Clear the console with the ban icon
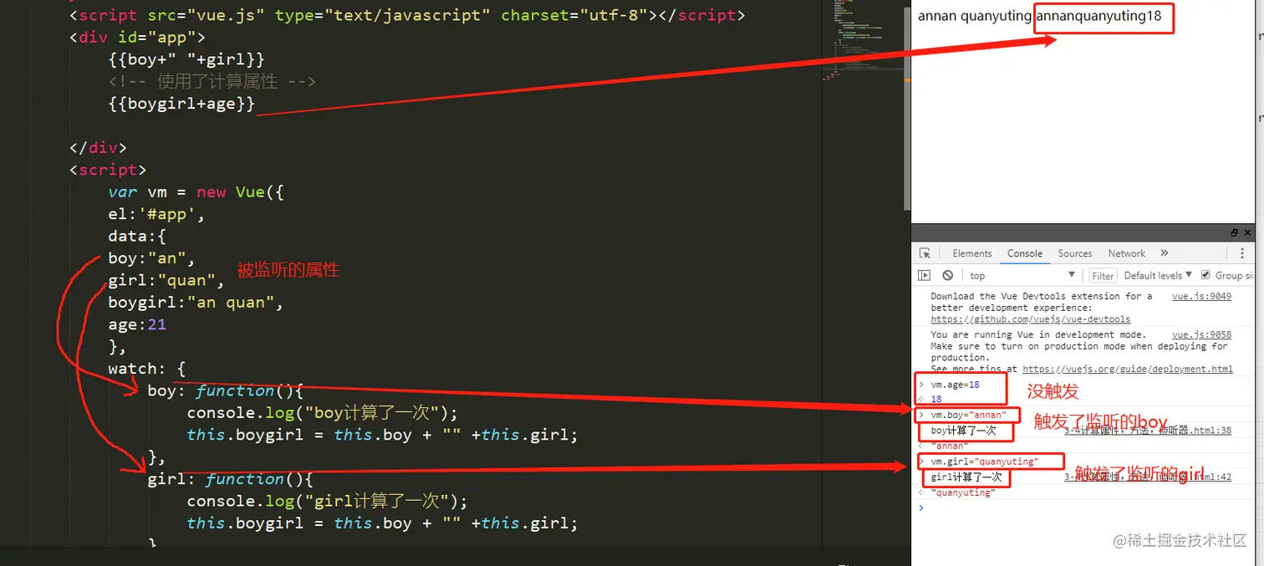This screenshot has height=566, width=1264. point(947,275)
